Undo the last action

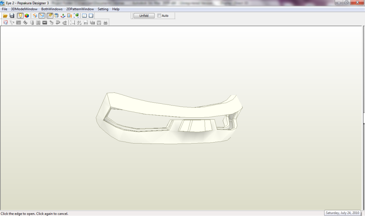58,23
